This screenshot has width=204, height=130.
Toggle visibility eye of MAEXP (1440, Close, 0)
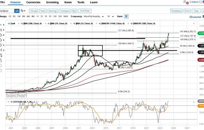point(100,24)
